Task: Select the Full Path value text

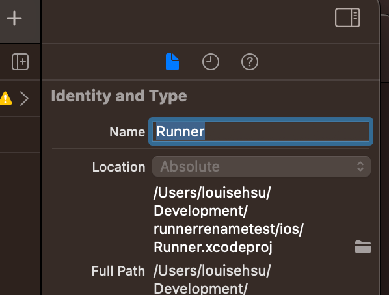Action: point(212,279)
